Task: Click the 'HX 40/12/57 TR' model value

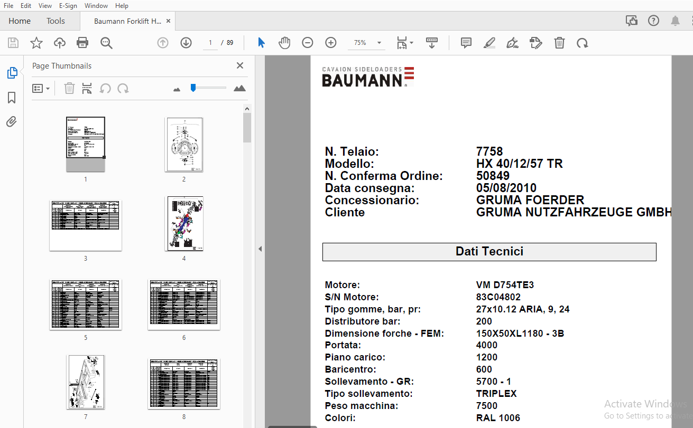Action: [519, 164]
